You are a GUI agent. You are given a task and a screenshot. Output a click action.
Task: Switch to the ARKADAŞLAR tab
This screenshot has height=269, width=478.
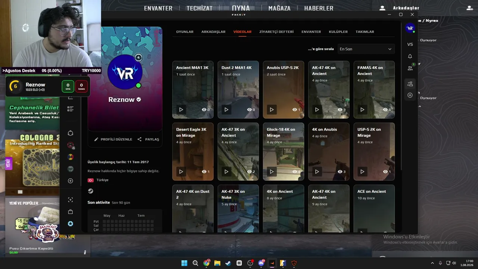pos(213,32)
